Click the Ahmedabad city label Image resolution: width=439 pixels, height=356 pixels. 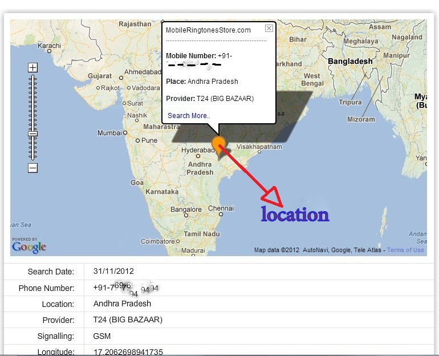(143, 72)
